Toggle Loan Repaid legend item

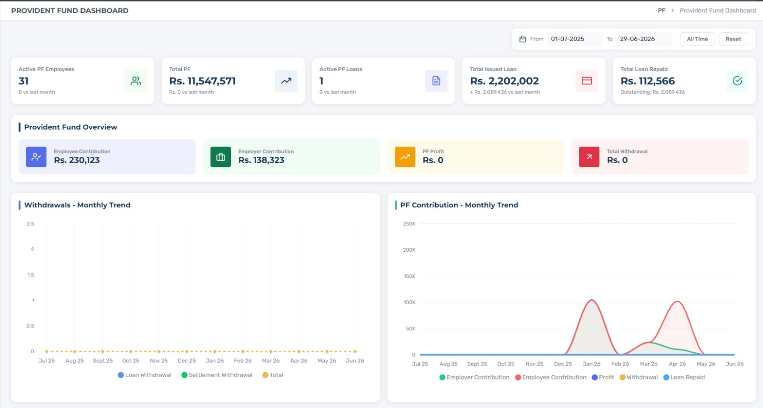click(684, 377)
